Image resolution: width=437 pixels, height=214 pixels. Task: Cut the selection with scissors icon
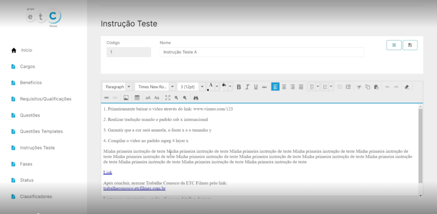359,87
